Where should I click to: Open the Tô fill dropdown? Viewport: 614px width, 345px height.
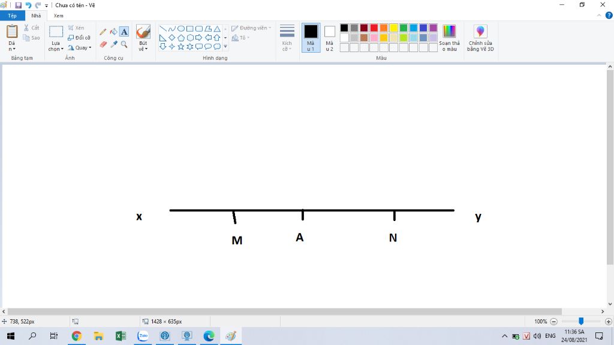pyautogui.click(x=240, y=38)
